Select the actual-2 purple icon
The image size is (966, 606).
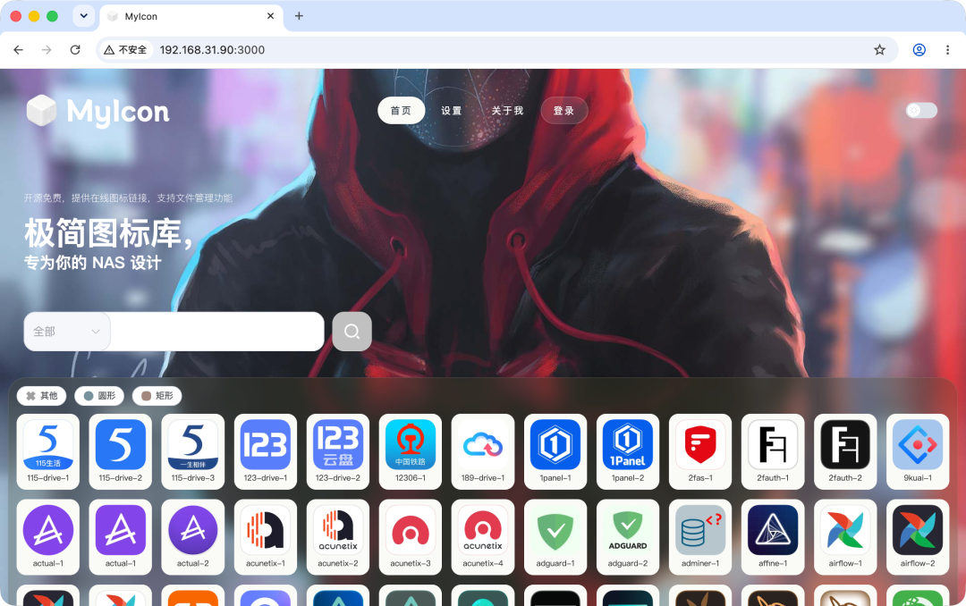tap(193, 537)
